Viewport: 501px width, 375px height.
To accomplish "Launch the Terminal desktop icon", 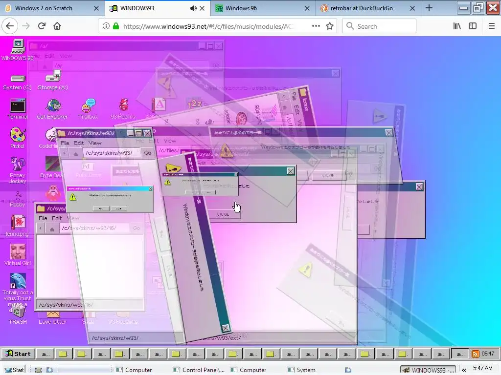I will [18, 109].
